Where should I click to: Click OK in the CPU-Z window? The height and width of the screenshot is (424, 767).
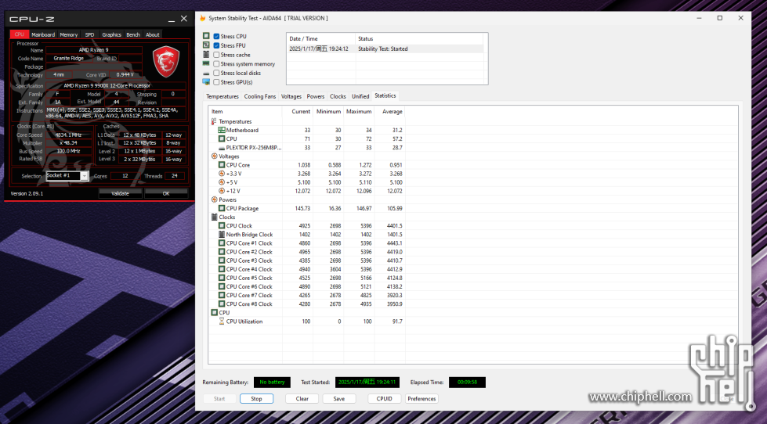[166, 193]
